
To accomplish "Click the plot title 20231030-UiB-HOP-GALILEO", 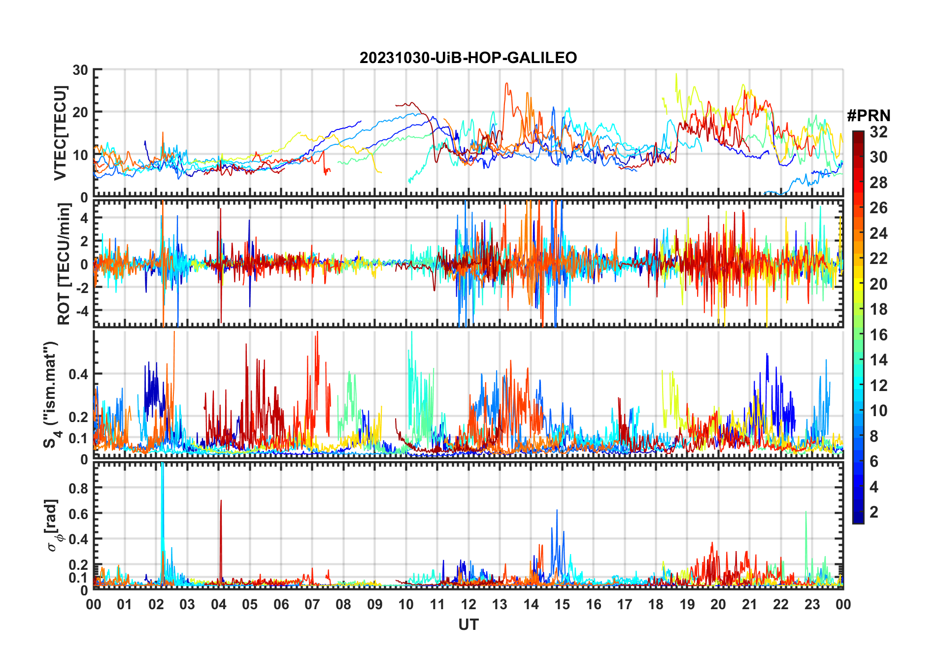I will pos(468,58).
